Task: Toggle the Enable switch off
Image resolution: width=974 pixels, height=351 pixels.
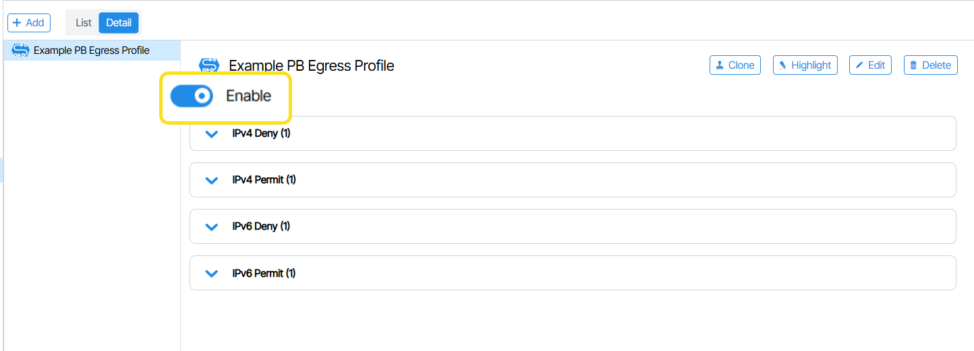Action: click(x=192, y=96)
